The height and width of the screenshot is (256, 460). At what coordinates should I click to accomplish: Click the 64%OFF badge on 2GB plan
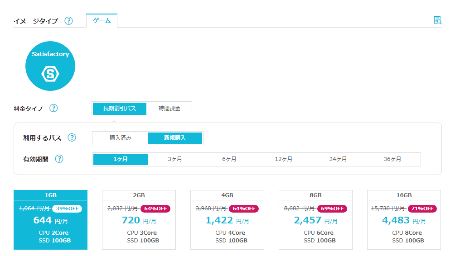[x=155, y=209]
